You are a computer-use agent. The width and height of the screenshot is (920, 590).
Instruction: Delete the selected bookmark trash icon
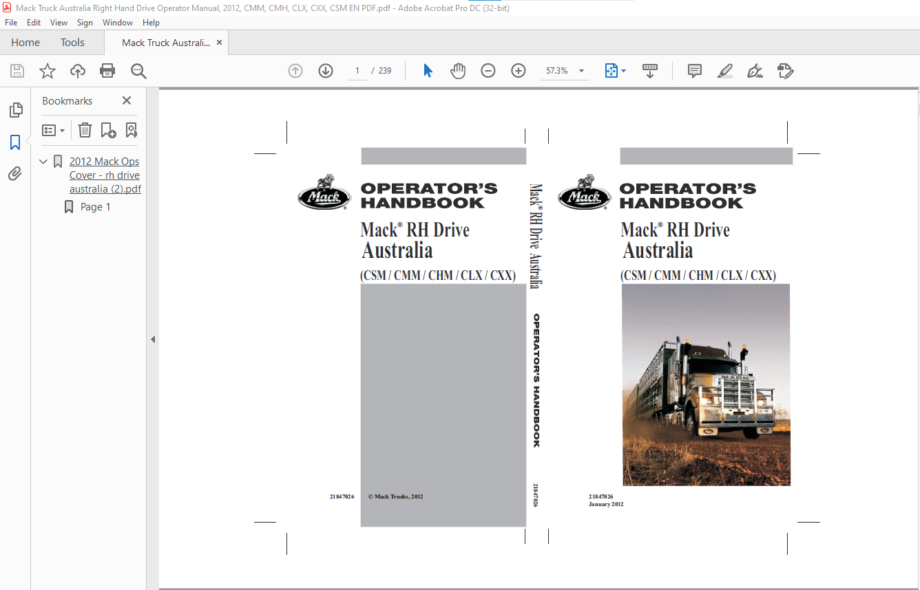(x=85, y=130)
